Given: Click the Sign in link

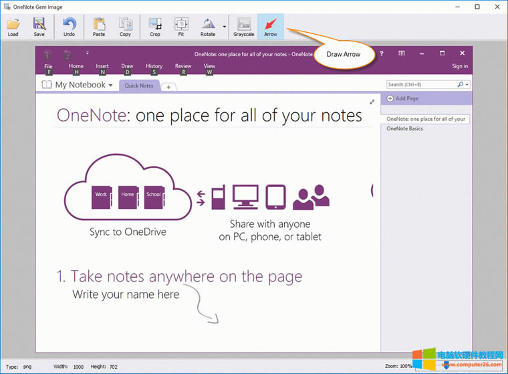Looking at the screenshot, I should 460,66.
